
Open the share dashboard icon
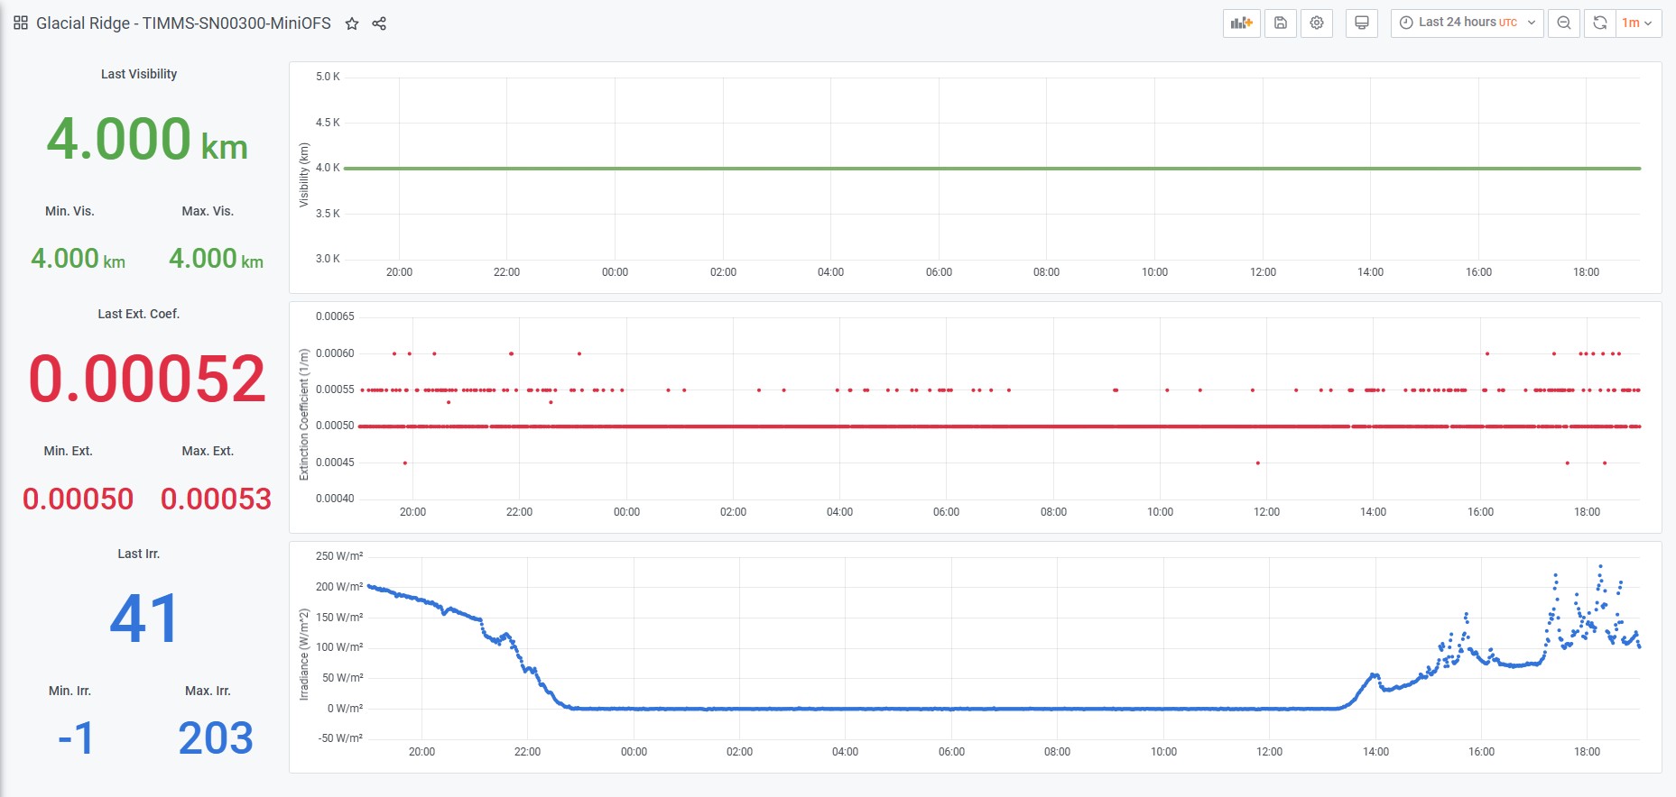(x=379, y=24)
